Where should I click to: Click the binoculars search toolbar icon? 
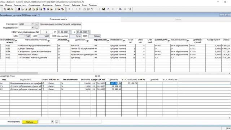pyautogui.click(x=48, y=9)
